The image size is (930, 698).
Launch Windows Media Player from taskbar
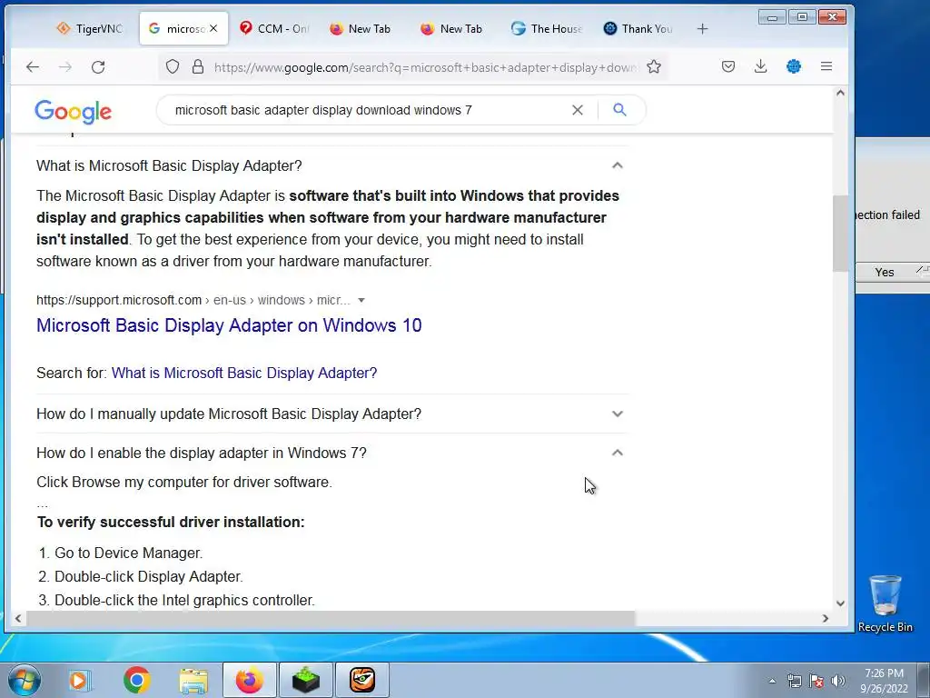78,680
